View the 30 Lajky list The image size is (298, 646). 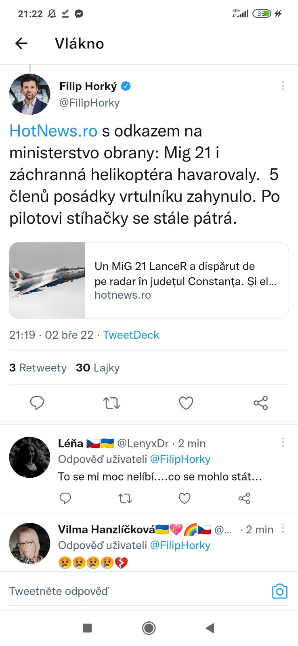(x=98, y=368)
